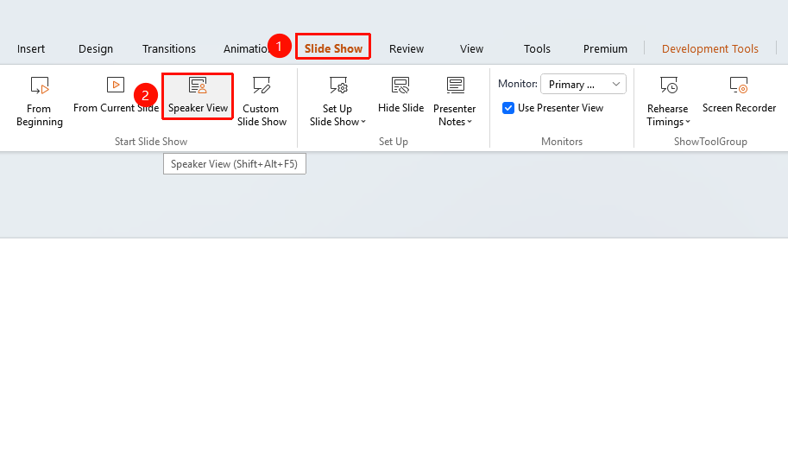Screen dimensions: 788x463
Task: Start show From Current Slide
Action: pos(116,95)
